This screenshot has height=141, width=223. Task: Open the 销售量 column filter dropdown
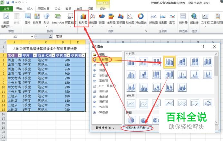pos(68,55)
